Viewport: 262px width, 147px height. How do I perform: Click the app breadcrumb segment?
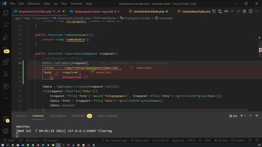(x=18, y=18)
